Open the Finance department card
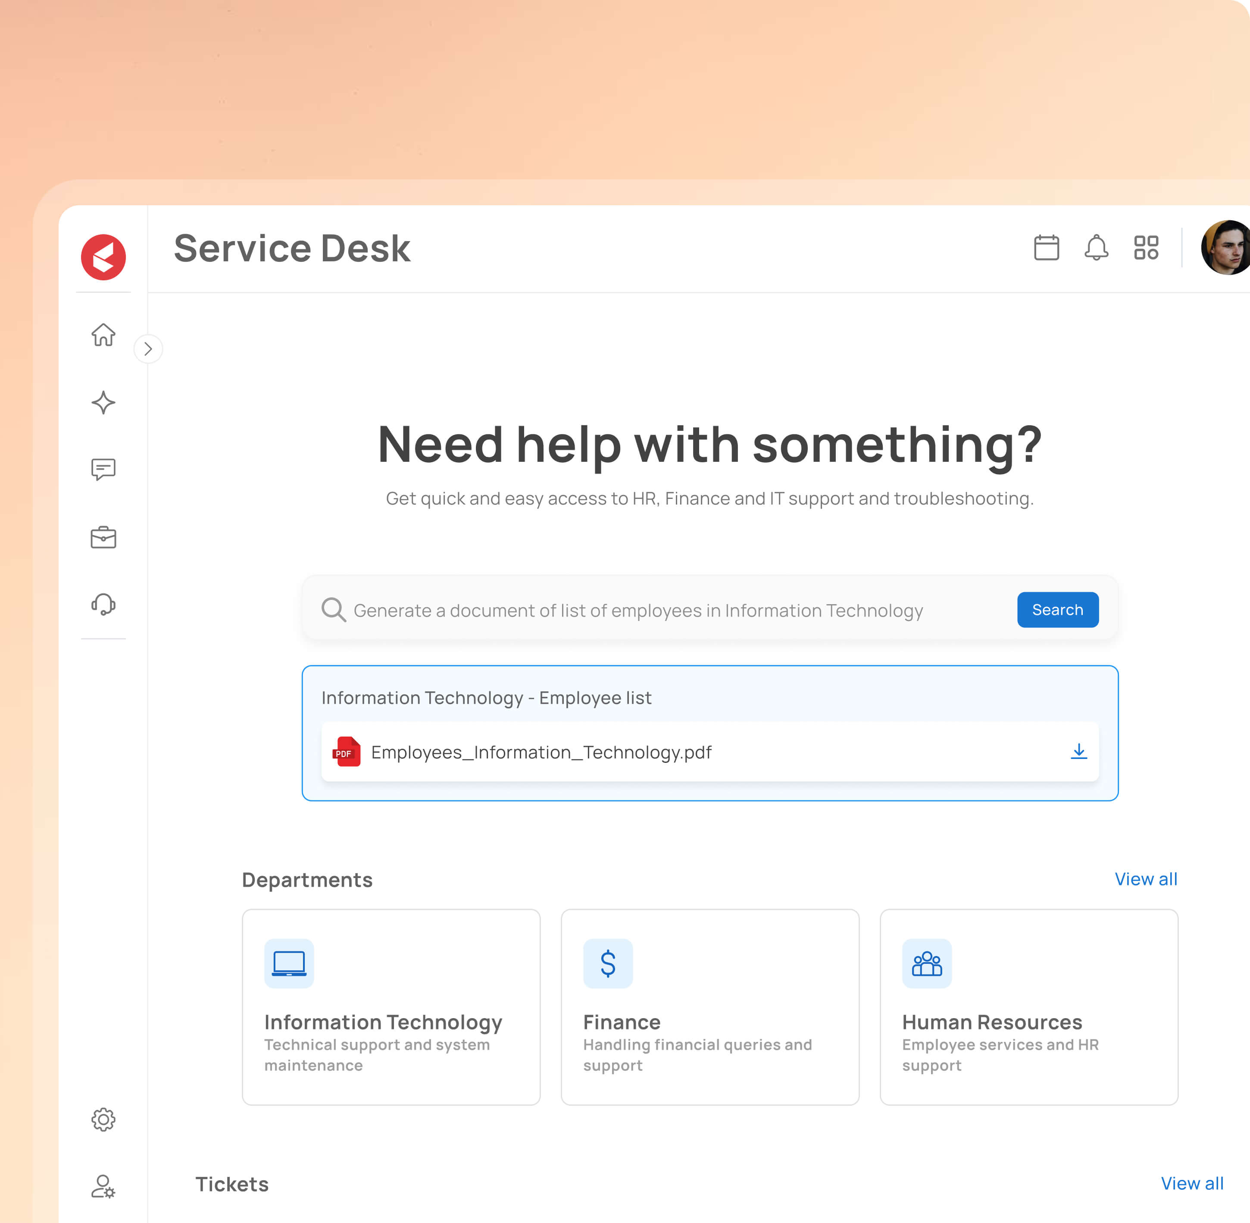The width and height of the screenshot is (1250, 1223). tap(709, 1007)
